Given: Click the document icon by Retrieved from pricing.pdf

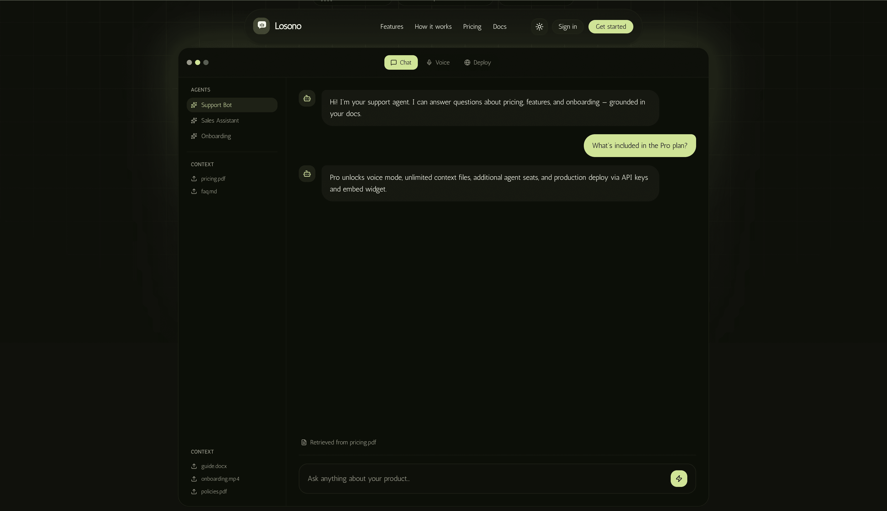Looking at the screenshot, I should [304, 442].
